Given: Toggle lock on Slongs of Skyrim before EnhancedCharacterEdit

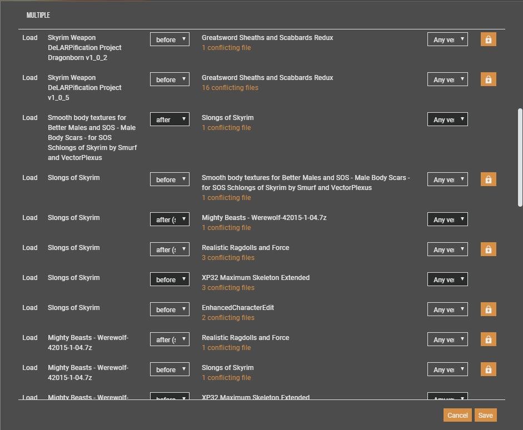Looking at the screenshot, I should [489, 309].
